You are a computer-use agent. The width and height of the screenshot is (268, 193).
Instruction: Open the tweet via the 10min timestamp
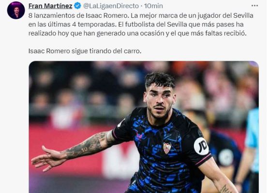click(x=153, y=6)
